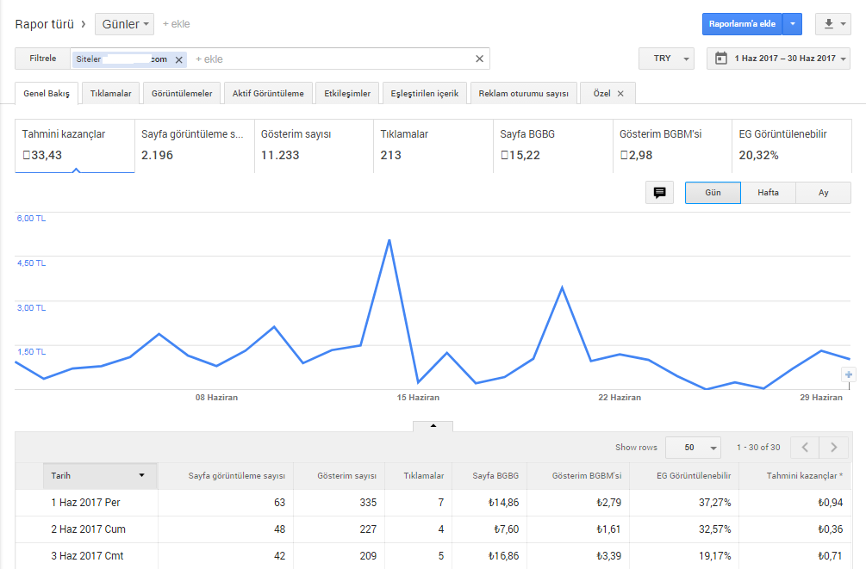This screenshot has height=569, width=866.
Task: Select the Gösterim BGBM'si metric card
Action: click(x=673, y=146)
